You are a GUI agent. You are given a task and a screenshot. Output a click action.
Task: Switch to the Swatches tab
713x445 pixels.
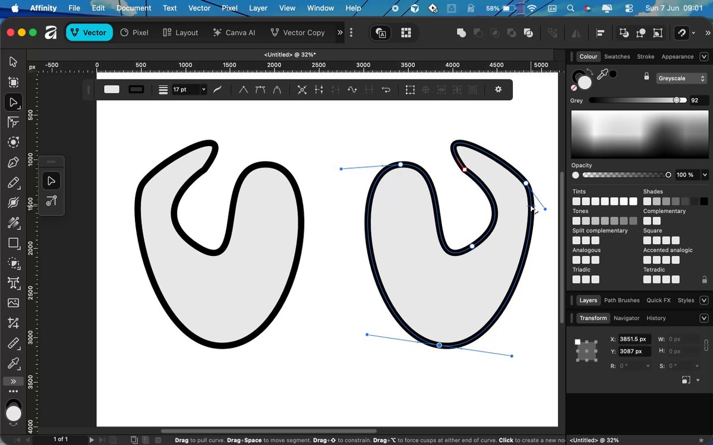click(x=617, y=56)
